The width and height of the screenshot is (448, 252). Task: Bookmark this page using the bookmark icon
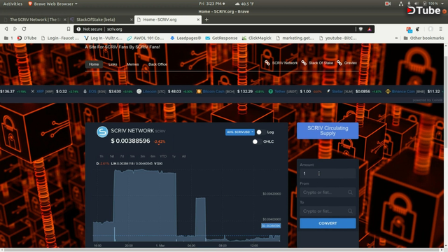(69, 29)
